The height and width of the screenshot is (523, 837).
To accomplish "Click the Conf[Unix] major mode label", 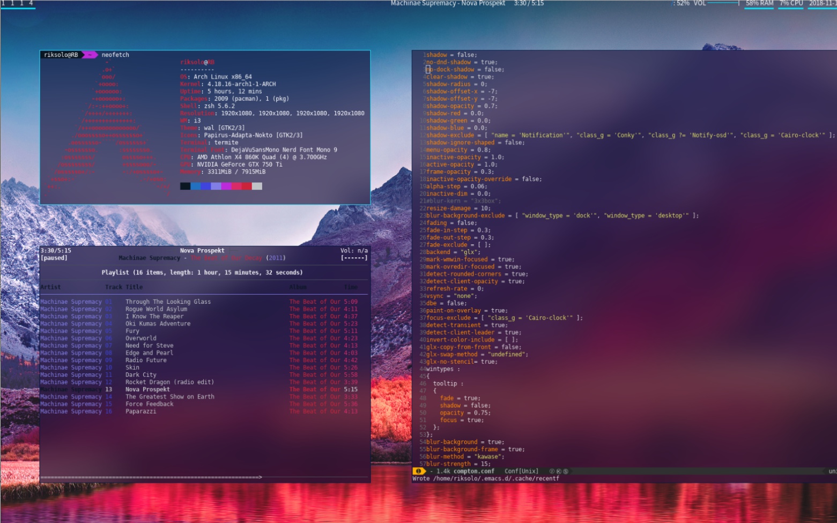I will tap(521, 471).
